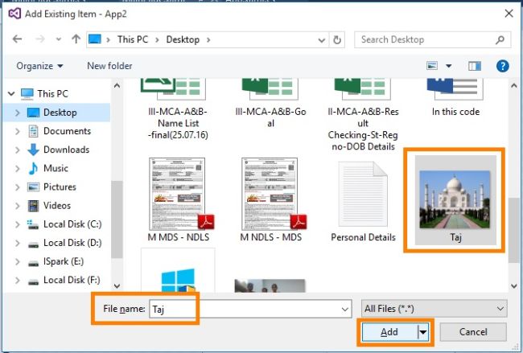
Task: Toggle the preview pane
Action: (474, 66)
